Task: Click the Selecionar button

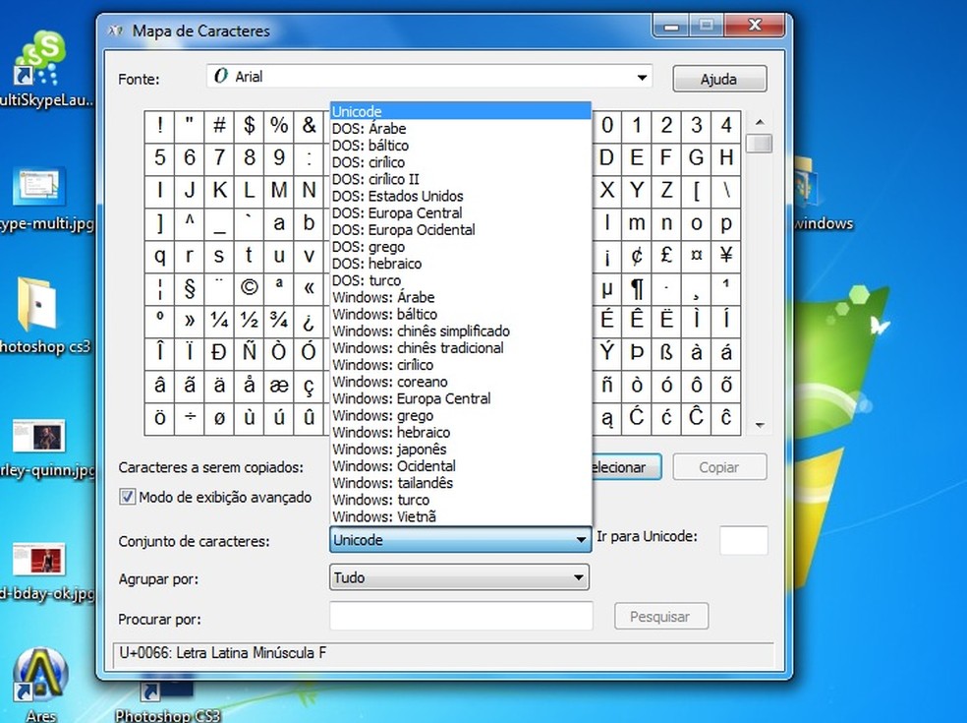Action: coord(627,467)
